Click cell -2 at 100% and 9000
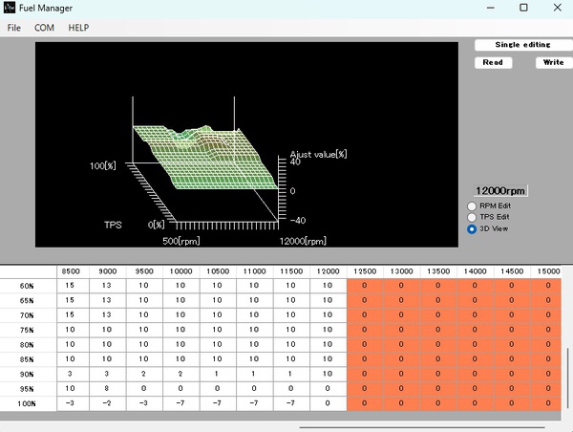 point(108,403)
